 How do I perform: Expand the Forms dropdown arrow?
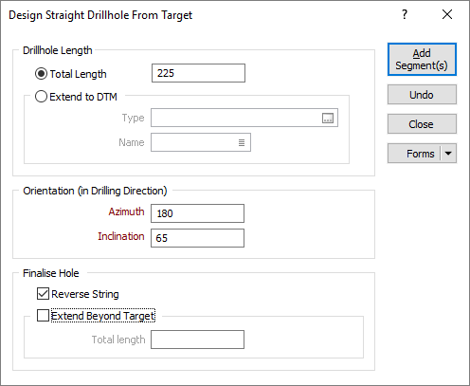(448, 154)
